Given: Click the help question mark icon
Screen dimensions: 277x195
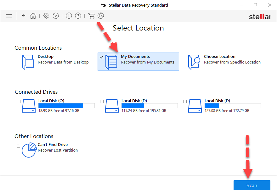Looking at the screenshot, I should click(x=78, y=16).
